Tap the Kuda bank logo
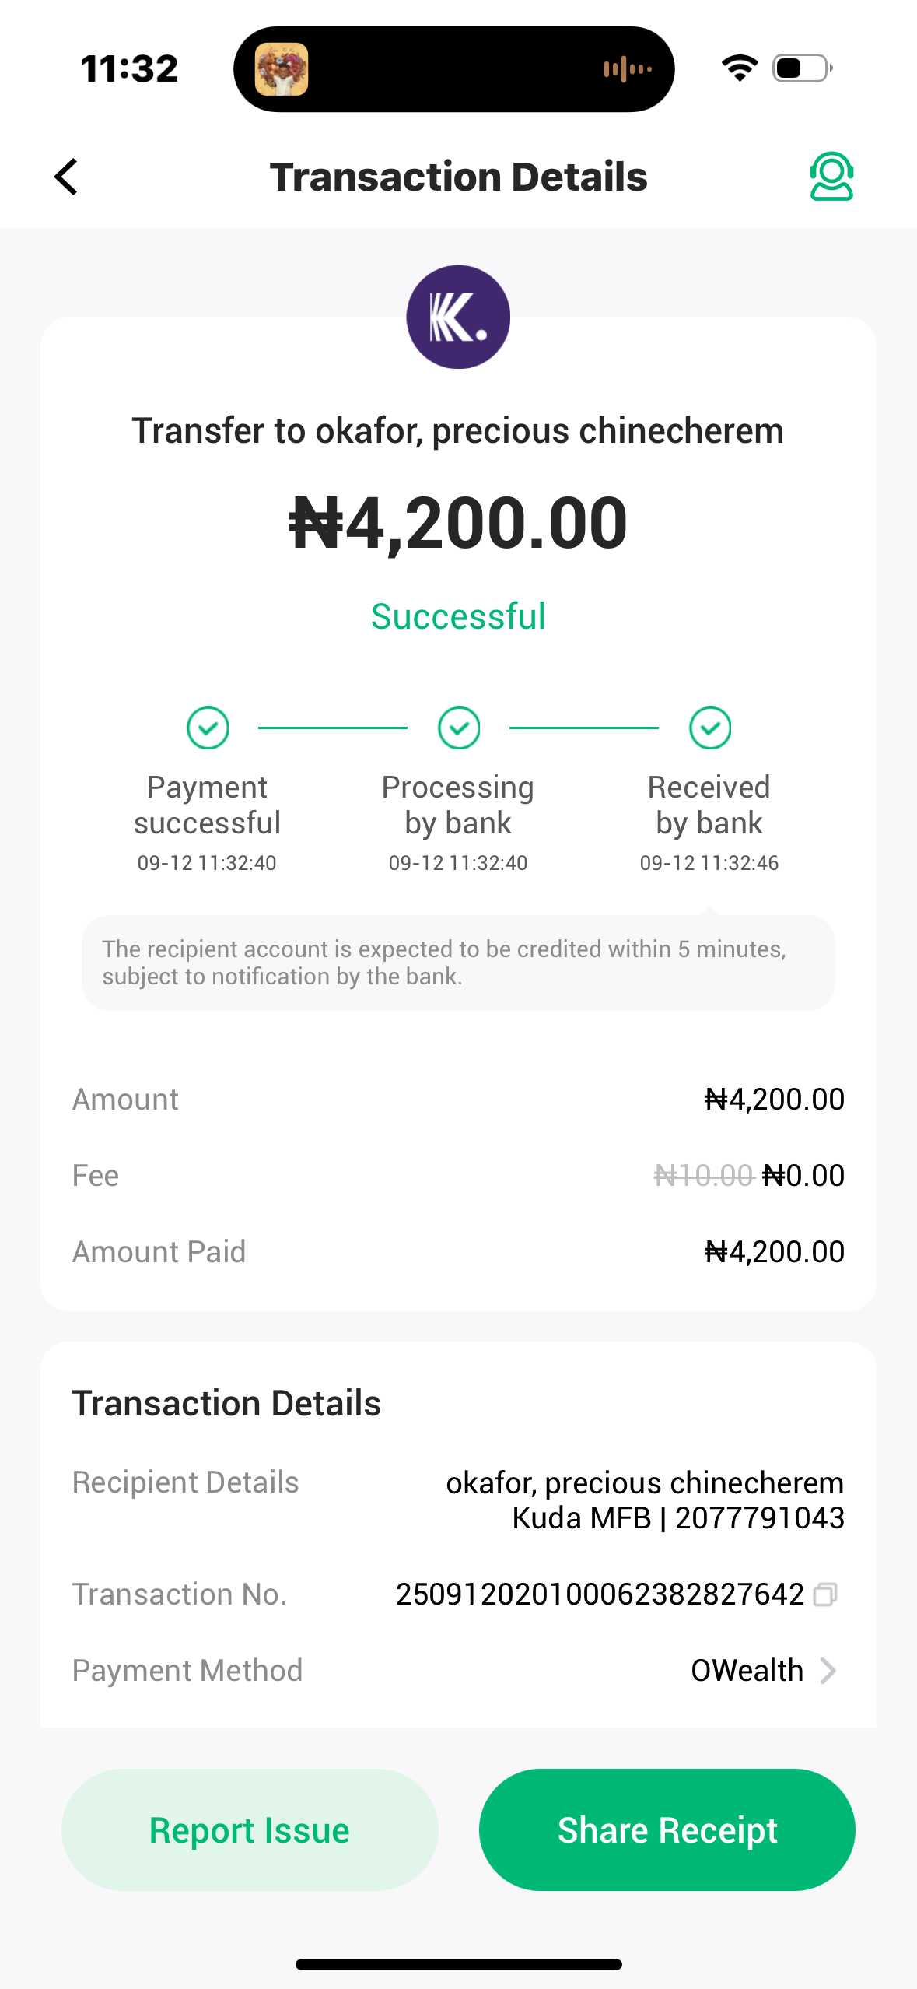 pyautogui.click(x=458, y=317)
